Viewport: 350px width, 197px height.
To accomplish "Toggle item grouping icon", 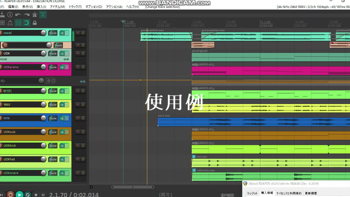I will click(3, 23).
